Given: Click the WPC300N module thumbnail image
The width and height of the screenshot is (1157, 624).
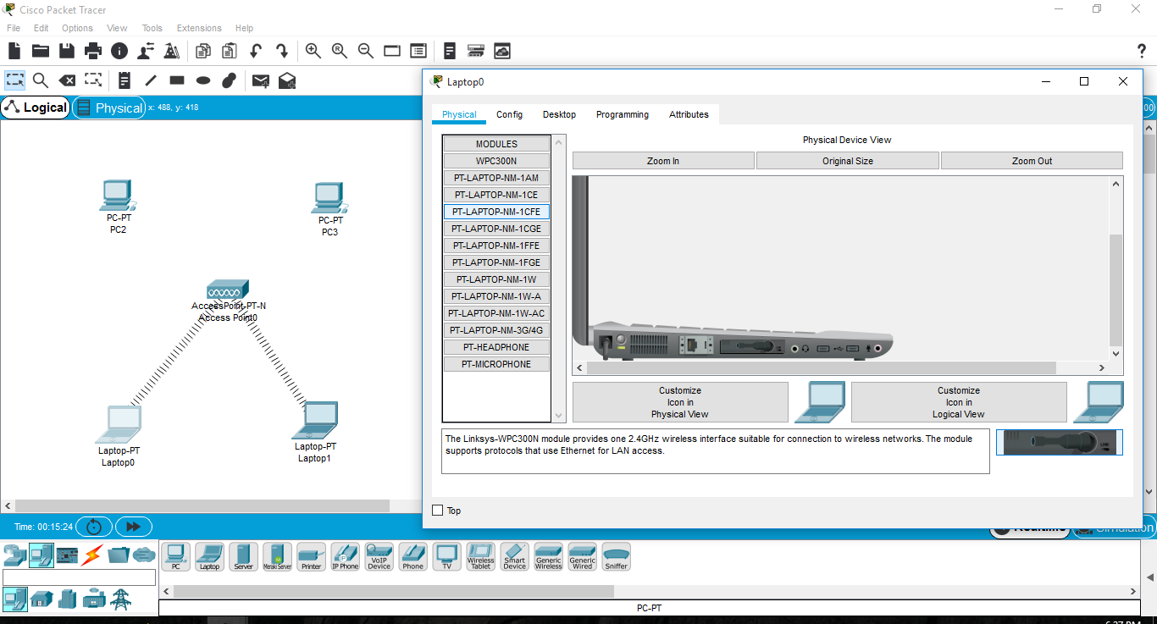Looking at the screenshot, I should coord(1059,443).
